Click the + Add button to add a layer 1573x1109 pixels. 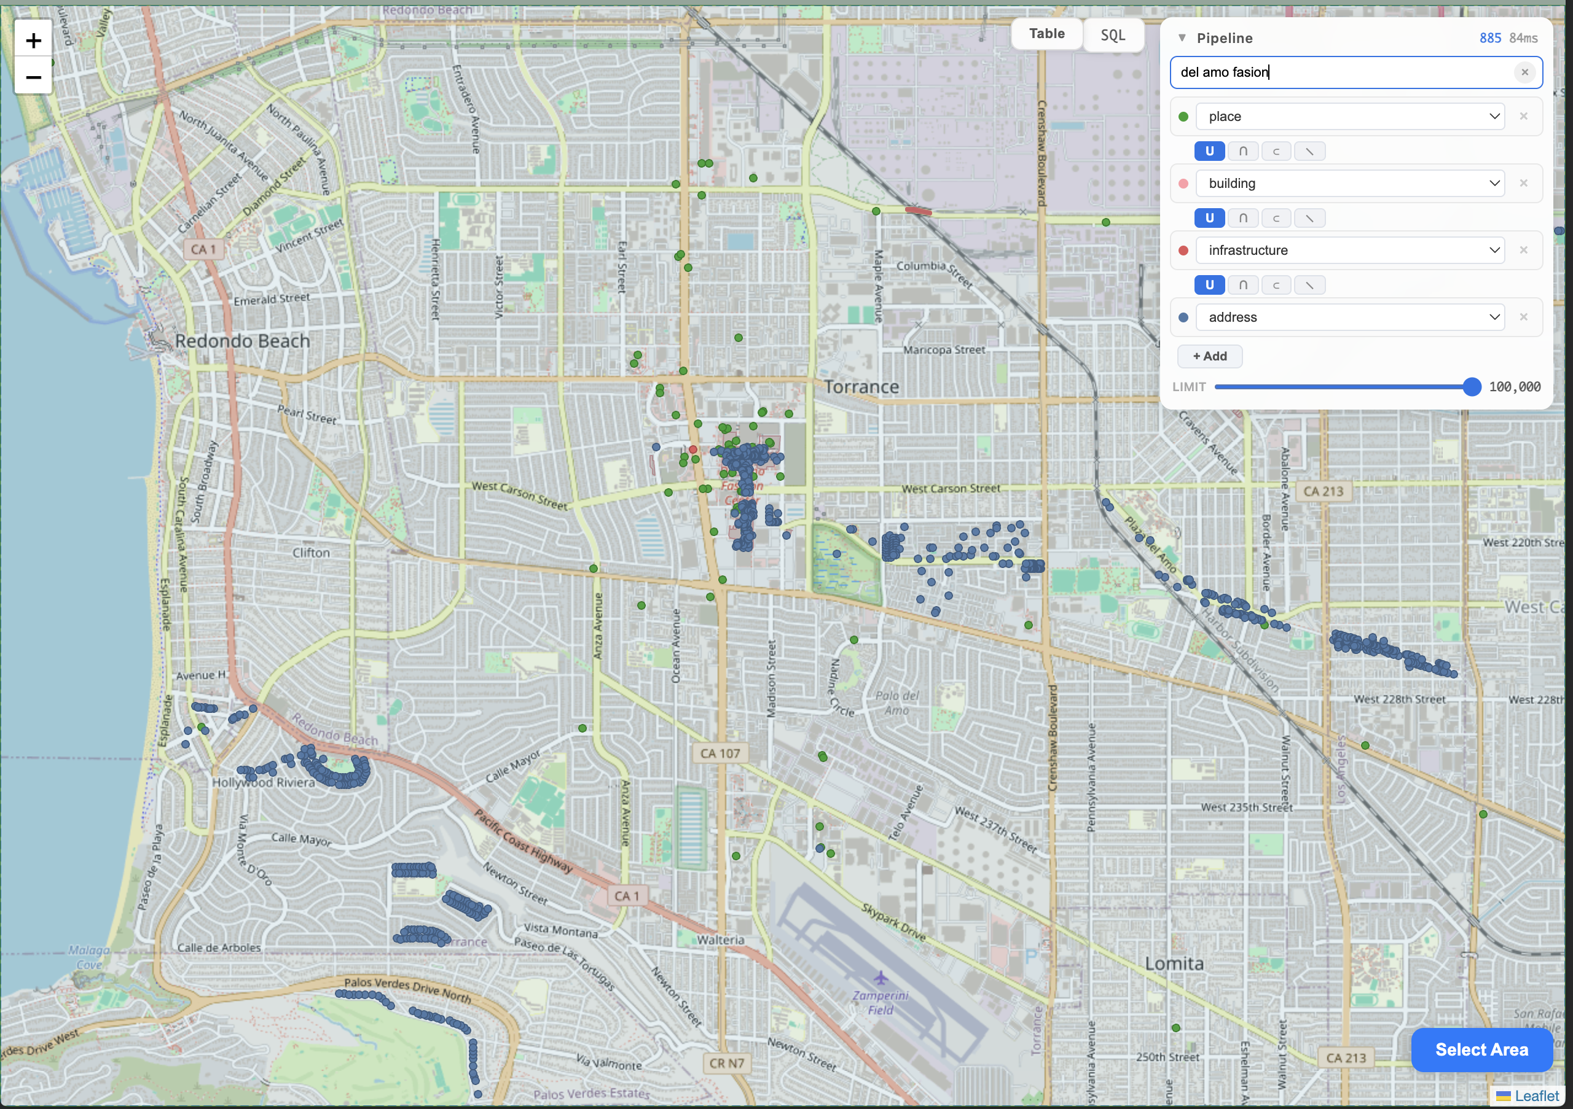(1209, 356)
